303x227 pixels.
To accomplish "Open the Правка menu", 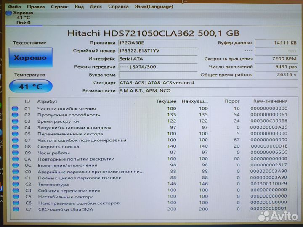I will 36,7.
